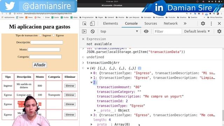
Task: Show more DevTools tabs with the chevron
Action: [x=185, y=23]
